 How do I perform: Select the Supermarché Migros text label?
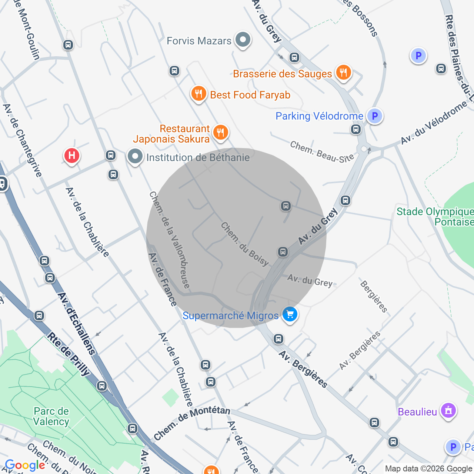pos(230,316)
